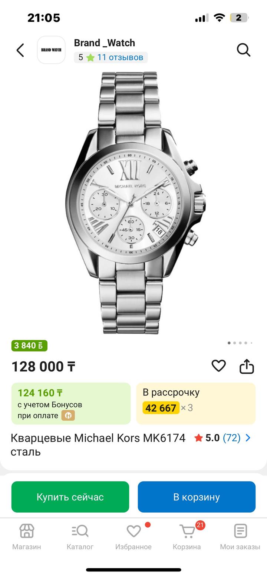Open the 11 отзывов seller reviews link
267x577 pixels.
(120, 57)
